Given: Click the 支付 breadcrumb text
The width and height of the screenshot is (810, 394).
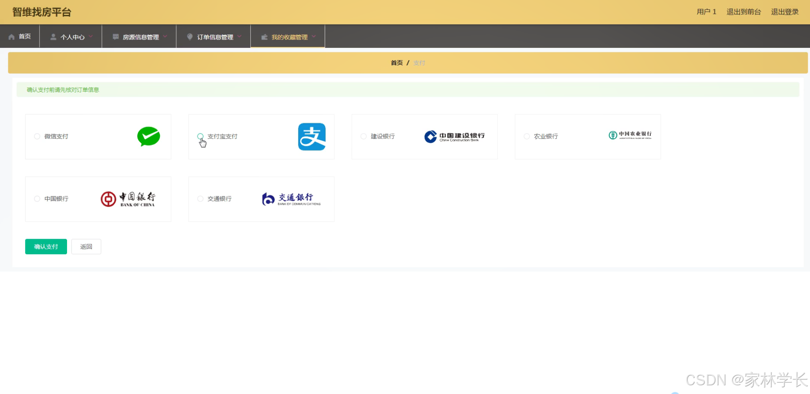Looking at the screenshot, I should [x=419, y=63].
